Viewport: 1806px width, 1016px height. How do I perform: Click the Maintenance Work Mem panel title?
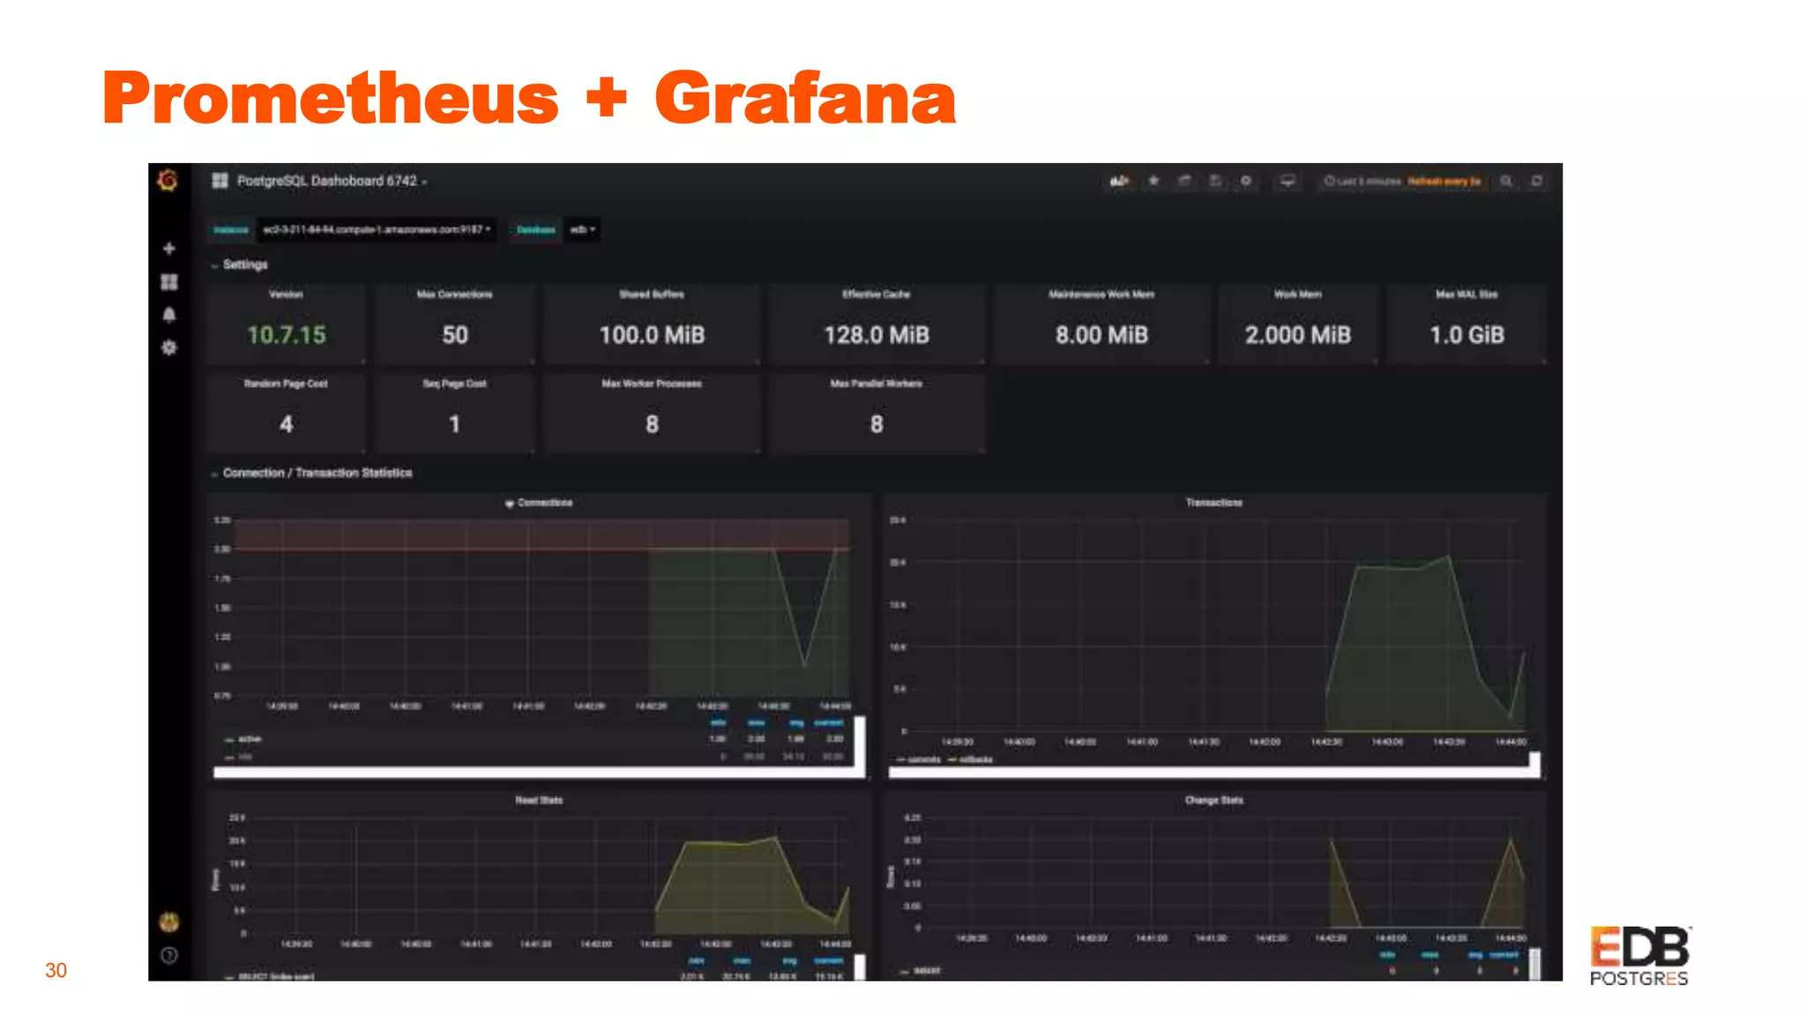pos(1101,295)
